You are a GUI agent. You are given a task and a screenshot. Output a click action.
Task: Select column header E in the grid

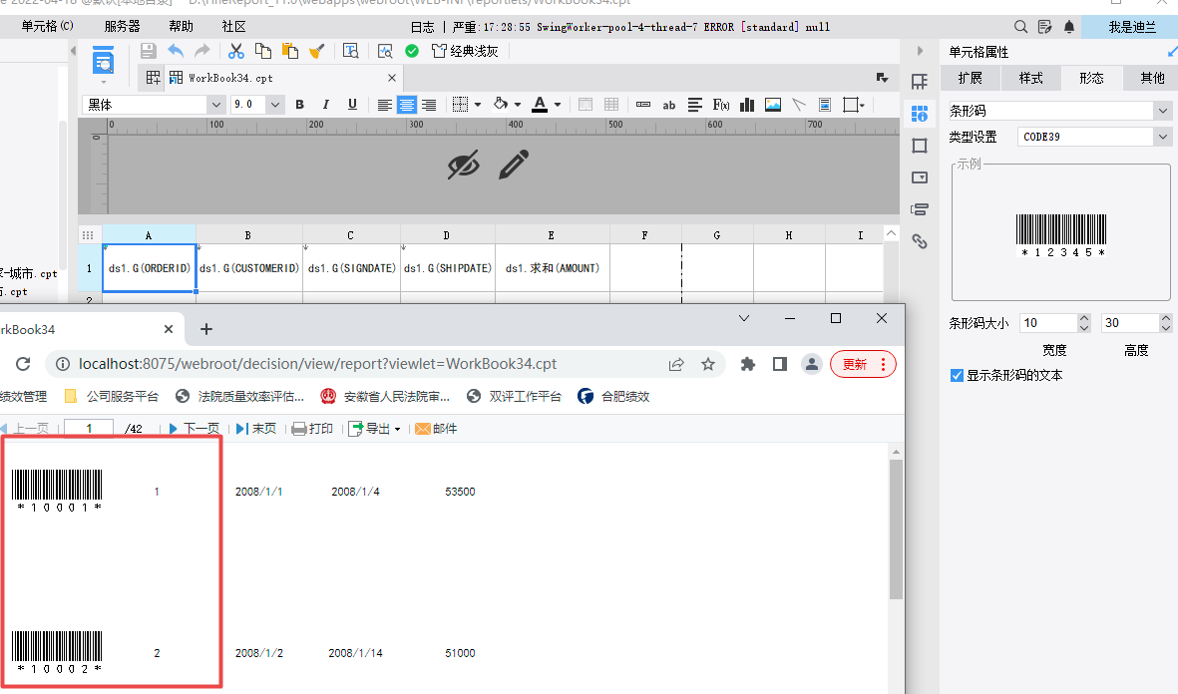tap(552, 235)
